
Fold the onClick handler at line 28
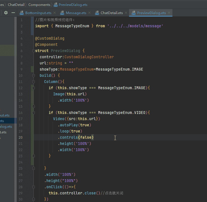33,187
